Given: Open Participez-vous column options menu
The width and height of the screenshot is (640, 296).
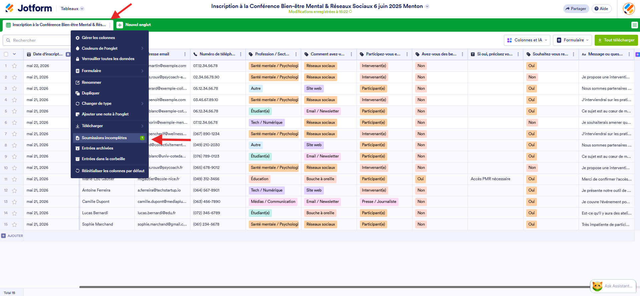Looking at the screenshot, I should tap(407, 54).
